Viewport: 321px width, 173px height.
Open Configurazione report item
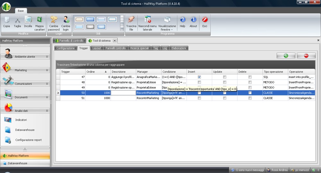click(29, 140)
